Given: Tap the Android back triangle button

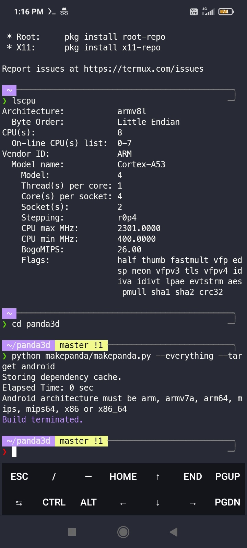Looking at the screenshot, I should click(174, 532).
